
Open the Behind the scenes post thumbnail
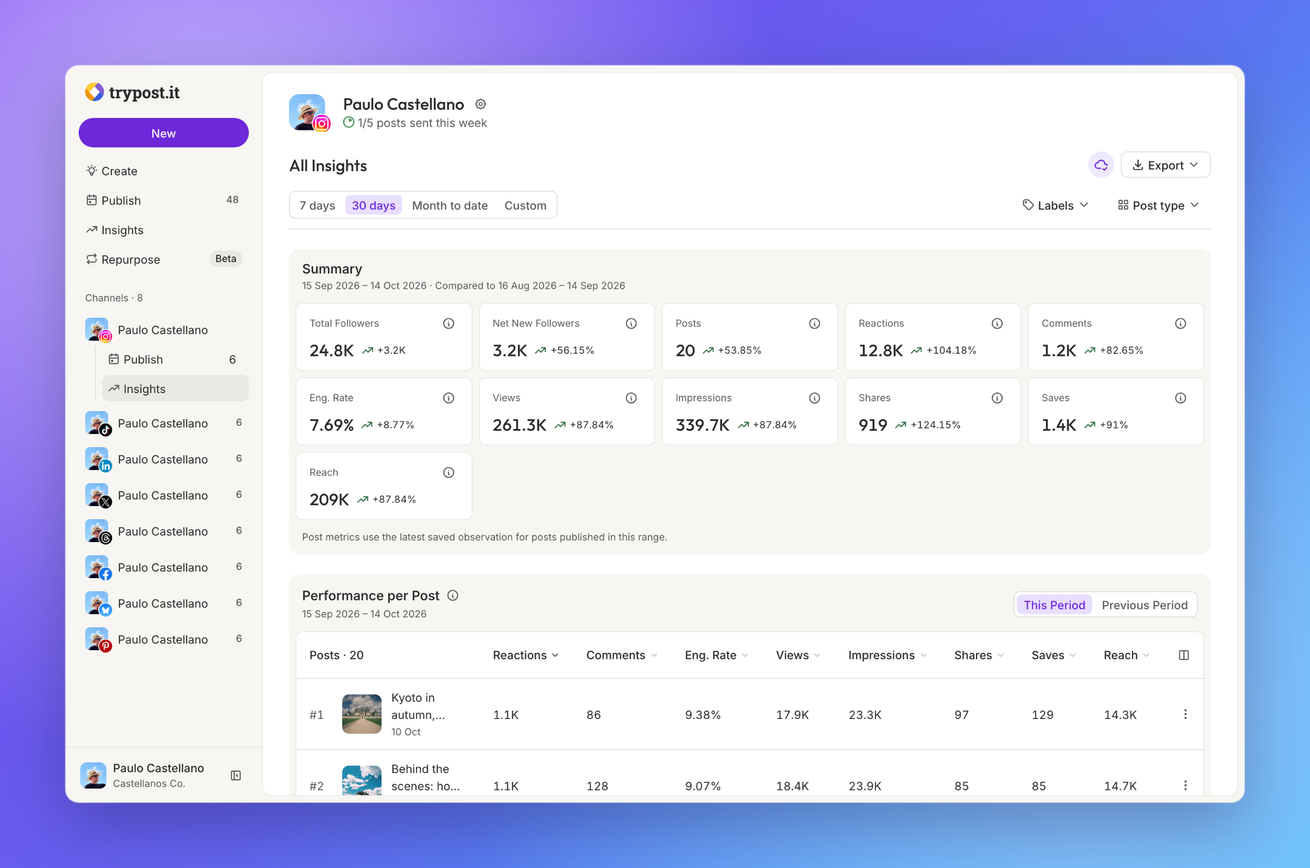[x=362, y=781]
